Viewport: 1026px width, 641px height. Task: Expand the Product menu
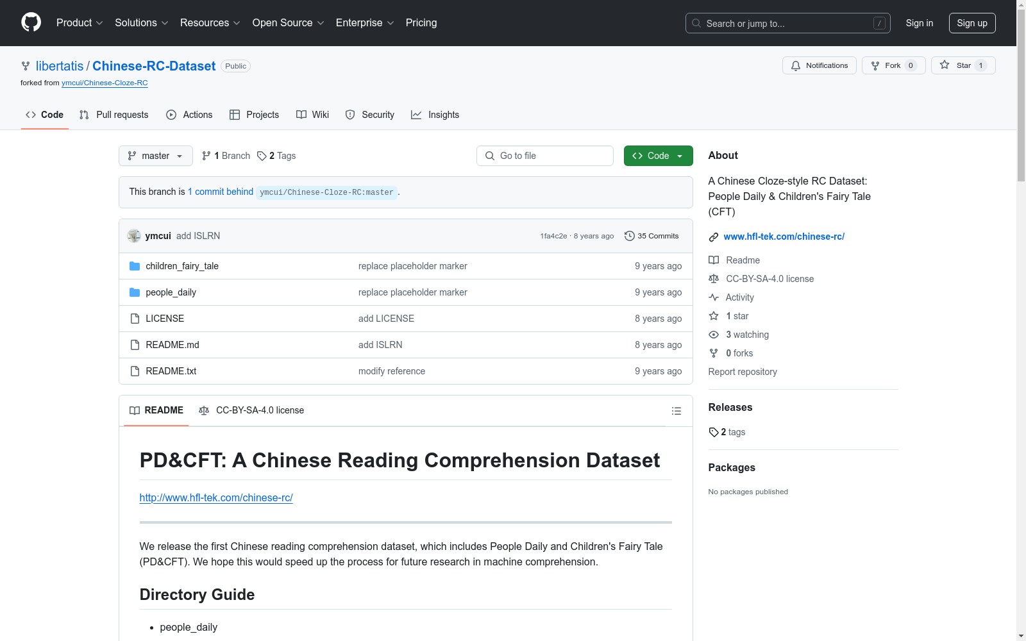coord(80,23)
